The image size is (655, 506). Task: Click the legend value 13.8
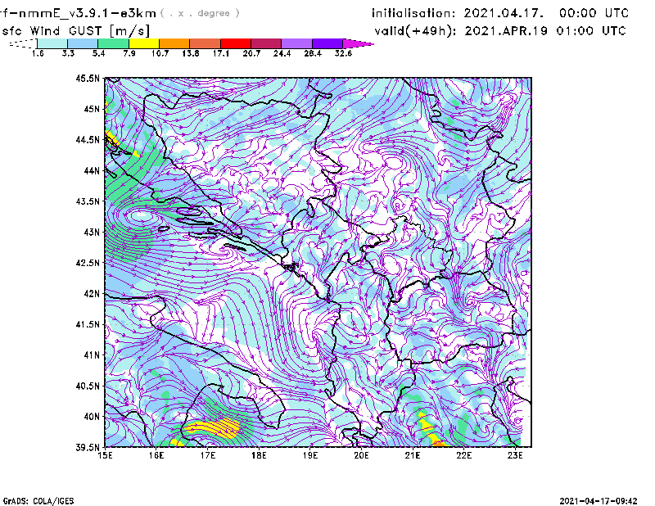(x=191, y=53)
